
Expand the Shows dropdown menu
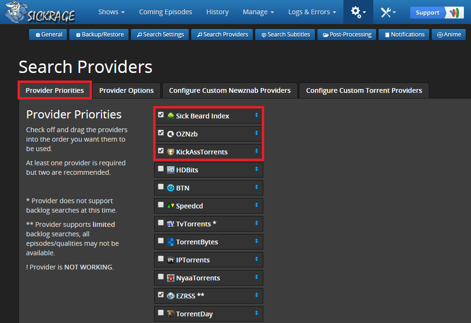coord(111,12)
